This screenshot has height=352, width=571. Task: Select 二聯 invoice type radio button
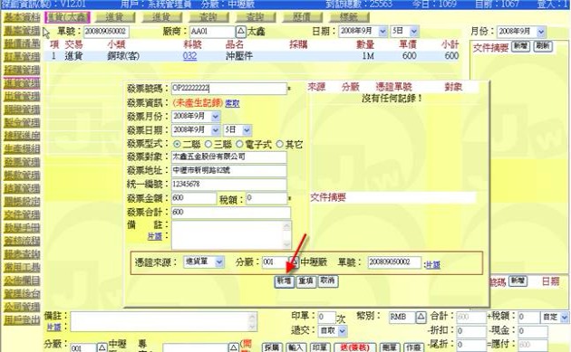coord(177,144)
